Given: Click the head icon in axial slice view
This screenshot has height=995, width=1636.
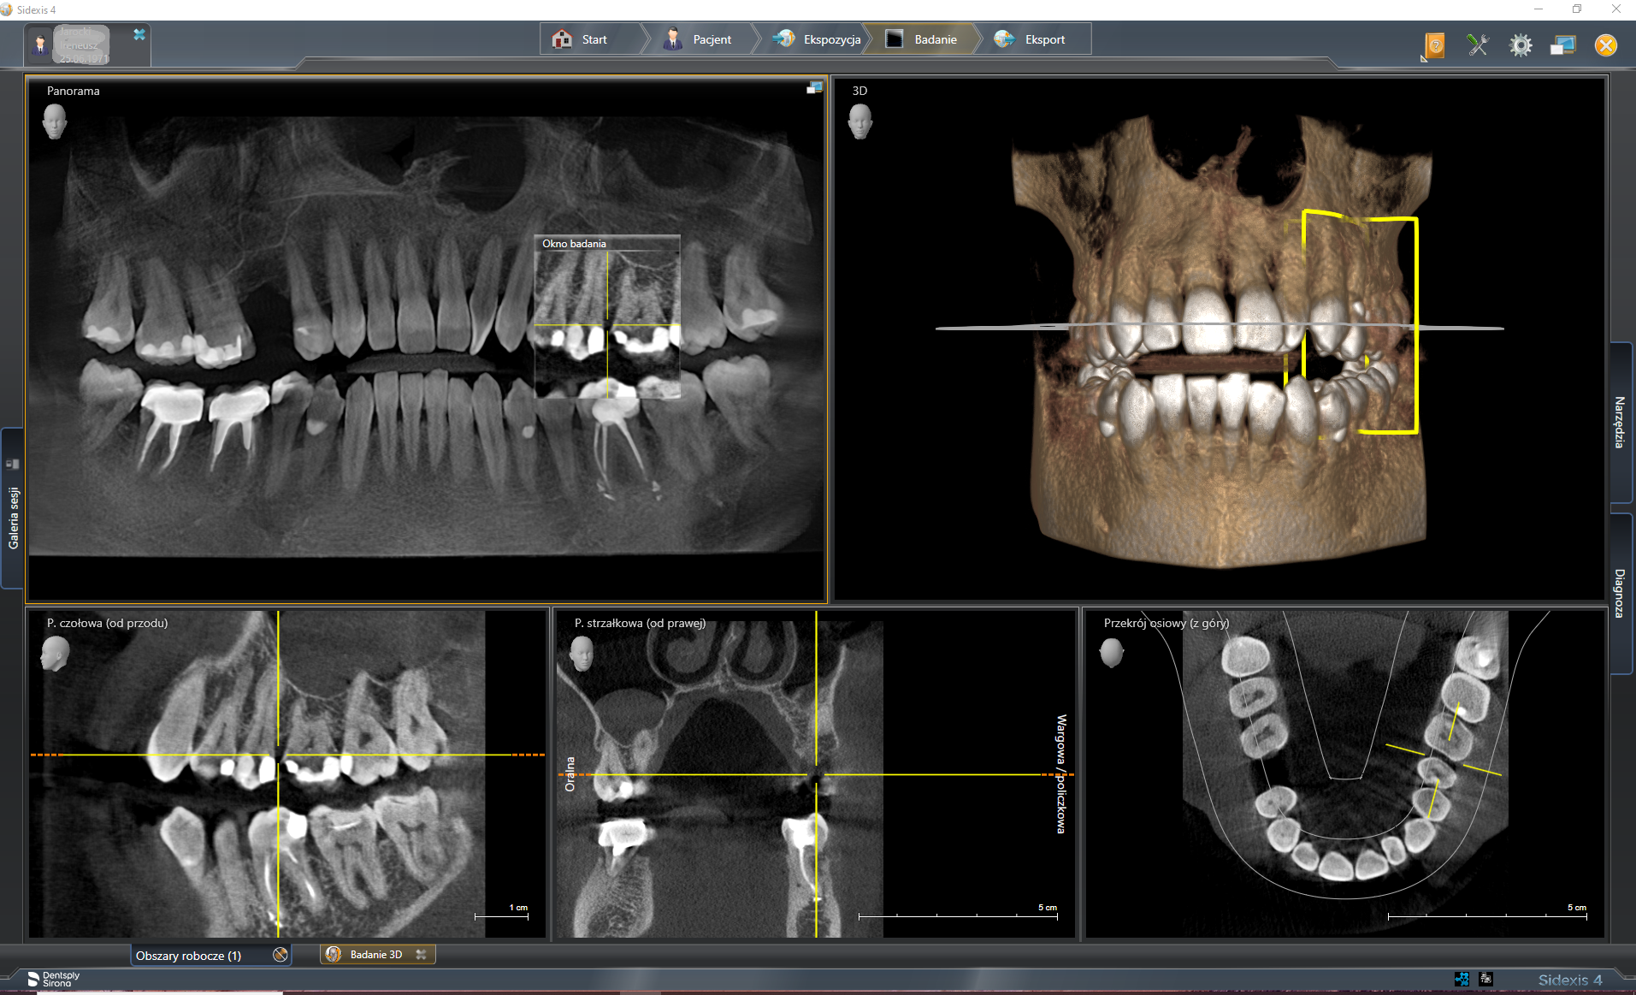Looking at the screenshot, I should pyautogui.click(x=1111, y=653).
